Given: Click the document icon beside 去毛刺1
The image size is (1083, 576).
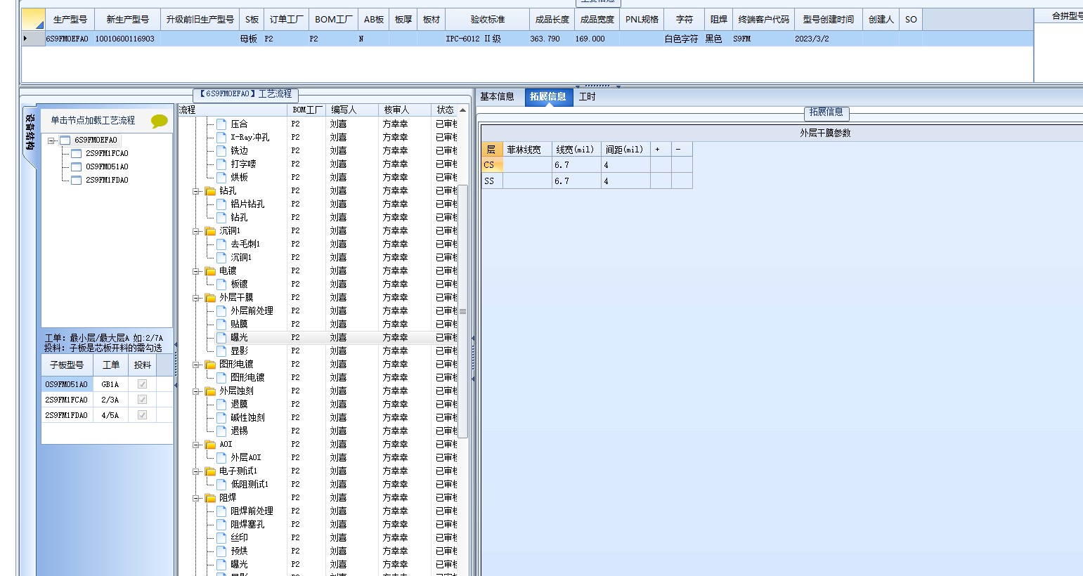Looking at the screenshot, I should click(221, 244).
